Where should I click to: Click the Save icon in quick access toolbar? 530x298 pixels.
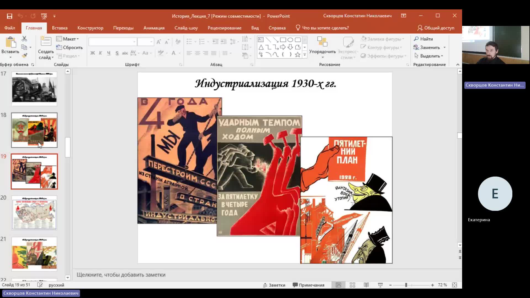pyautogui.click(x=10, y=16)
